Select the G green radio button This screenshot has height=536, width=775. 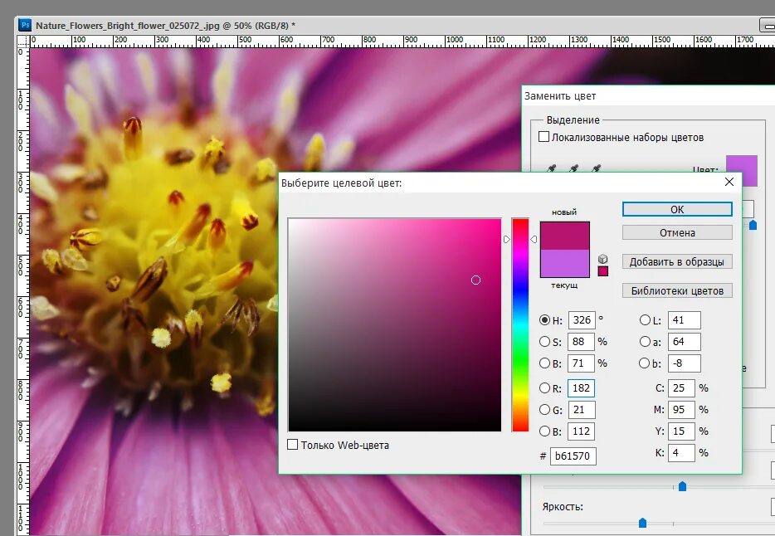pos(544,410)
